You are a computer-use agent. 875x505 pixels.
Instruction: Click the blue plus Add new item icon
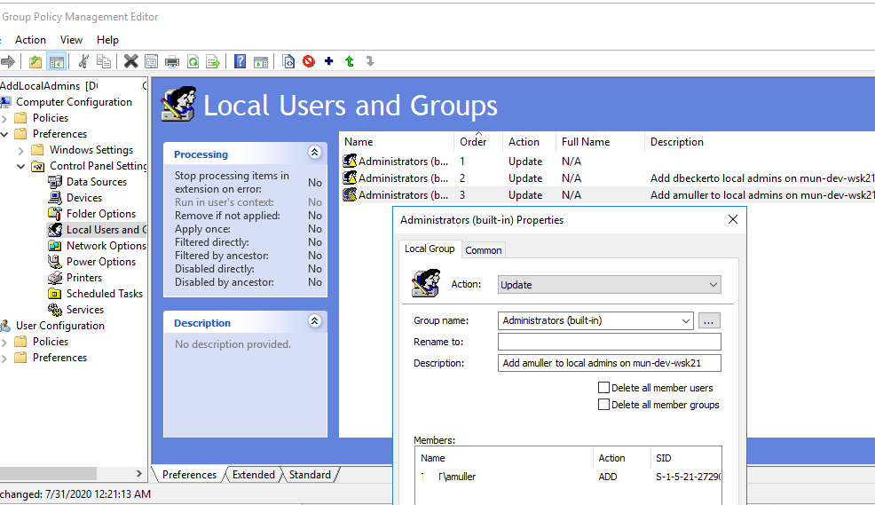click(x=329, y=61)
